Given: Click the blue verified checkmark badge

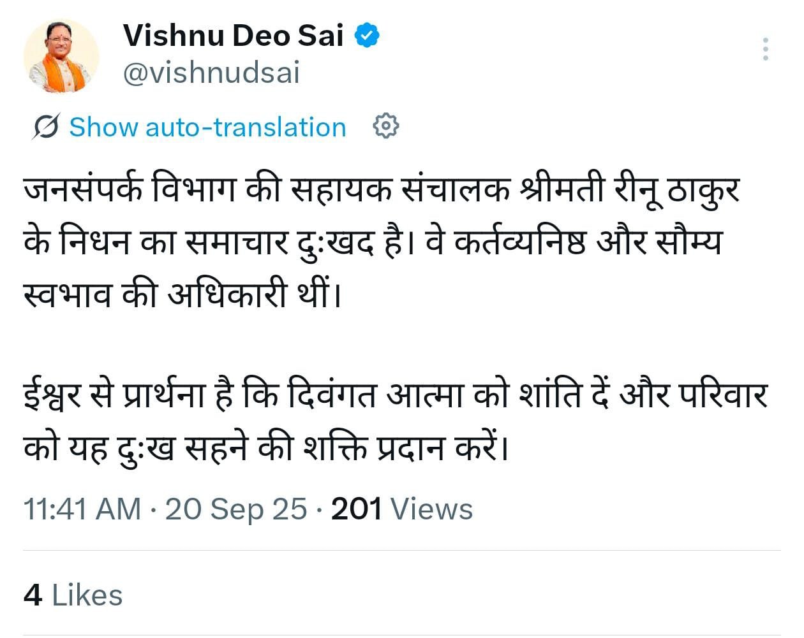Looking at the screenshot, I should pos(367,35).
